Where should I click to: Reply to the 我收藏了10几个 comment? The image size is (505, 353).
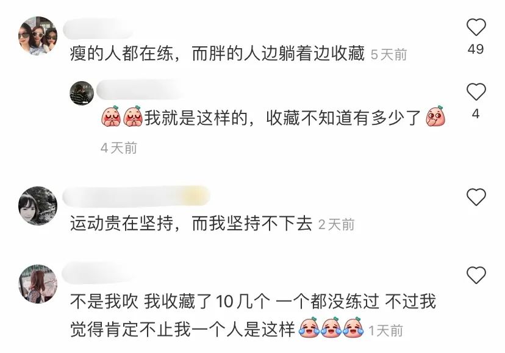point(253,315)
